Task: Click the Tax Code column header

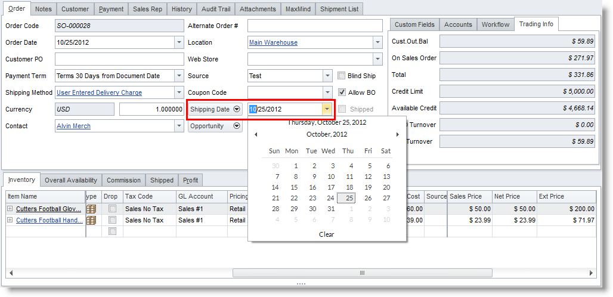Action: (x=150, y=197)
